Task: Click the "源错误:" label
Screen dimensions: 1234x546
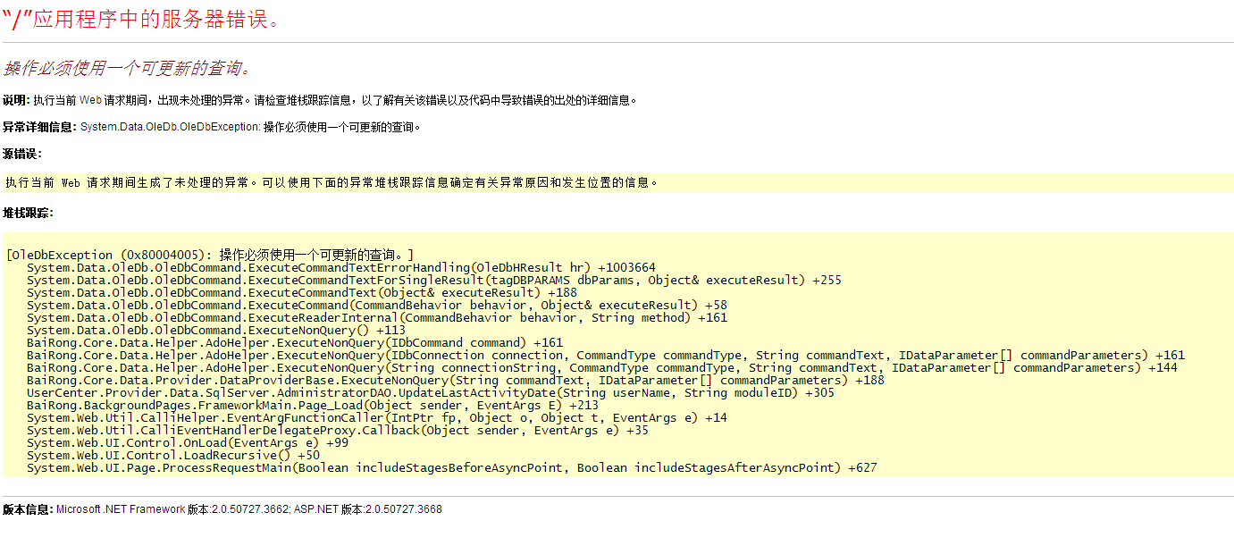Action: [x=22, y=154]
